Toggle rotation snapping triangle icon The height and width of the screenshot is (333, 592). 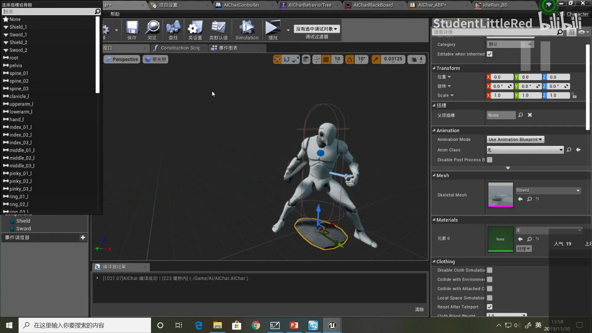tap(350, 59)
